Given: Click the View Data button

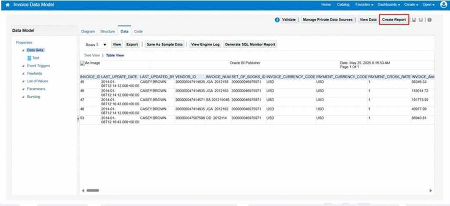Looking at the screenshot, I should point(368,20).
